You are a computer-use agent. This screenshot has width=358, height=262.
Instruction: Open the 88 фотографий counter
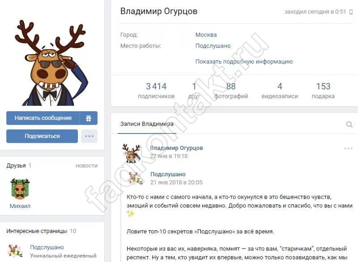click(x=231, y=90)
